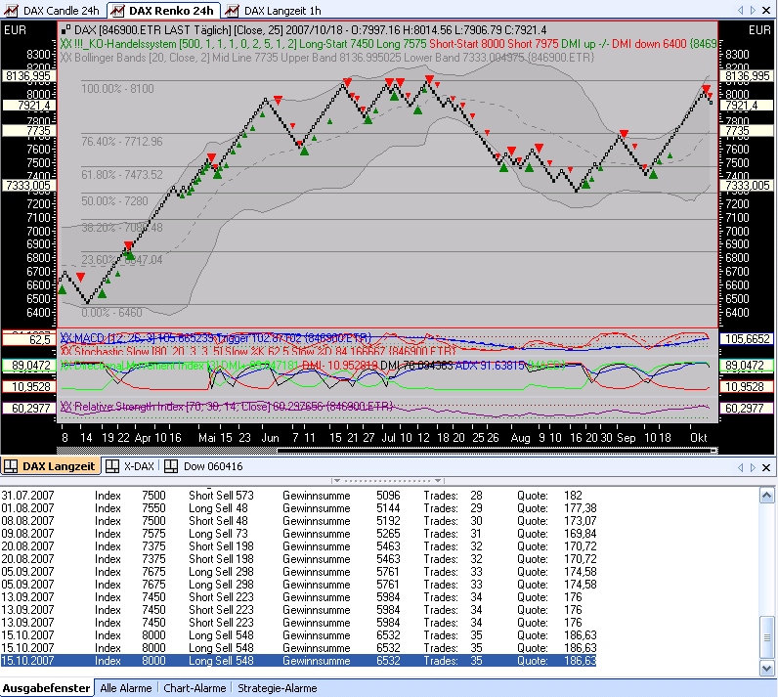Viewport: 778px width, 697px height.
Task: Click the right 7333,005 lower band marker
Action: click(747, 186)
